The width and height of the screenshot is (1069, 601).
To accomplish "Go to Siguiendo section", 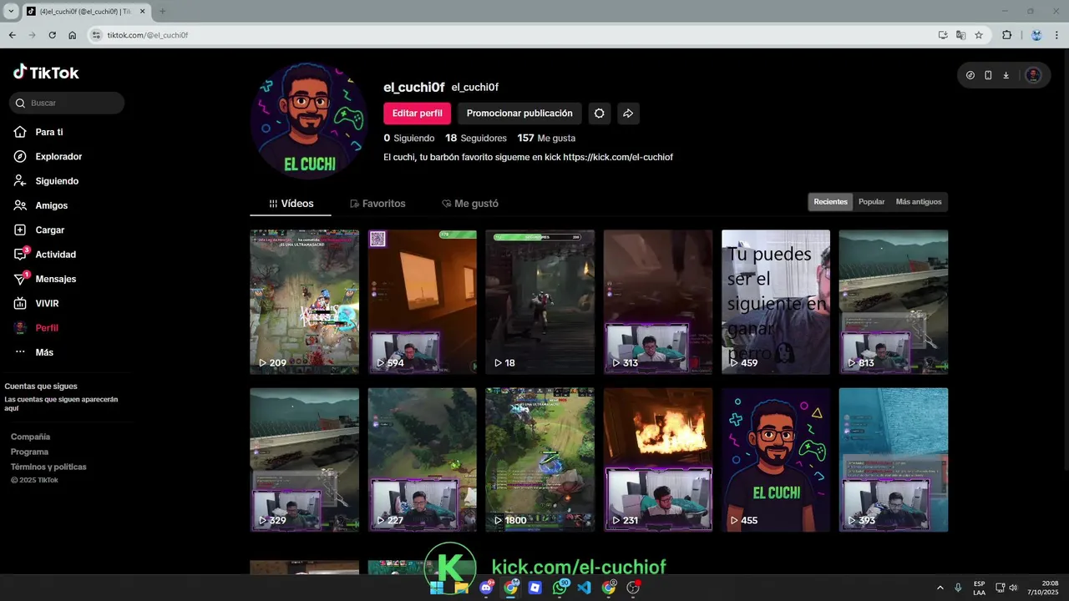I will tap(57, 181).
